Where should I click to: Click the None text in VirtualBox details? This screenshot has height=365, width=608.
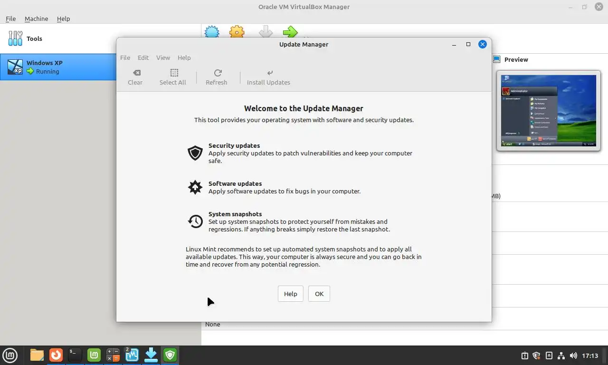tap(212, 324)
